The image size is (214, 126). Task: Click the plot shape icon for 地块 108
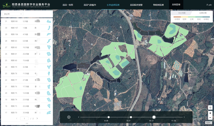tap(49, 21)
